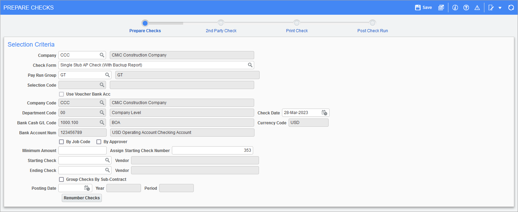Open the Check Date calendar picker

[x=324, y=112]
